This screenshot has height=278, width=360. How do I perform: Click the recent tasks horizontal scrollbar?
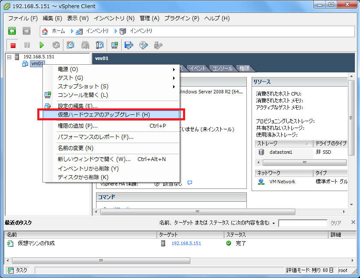click(x=101, y=260)
